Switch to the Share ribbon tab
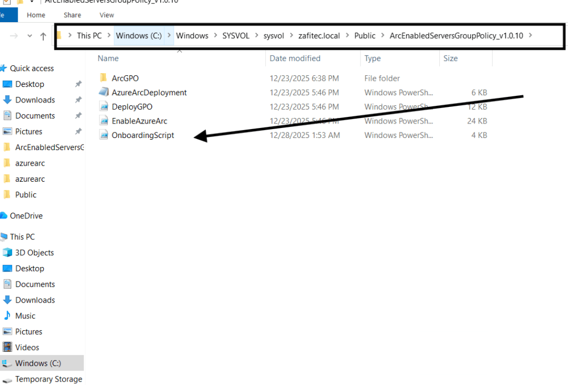 (x=72, y=15)
